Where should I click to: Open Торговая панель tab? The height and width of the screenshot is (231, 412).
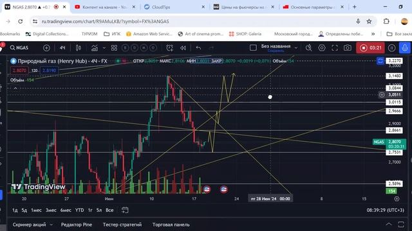(x=171, y=225)
